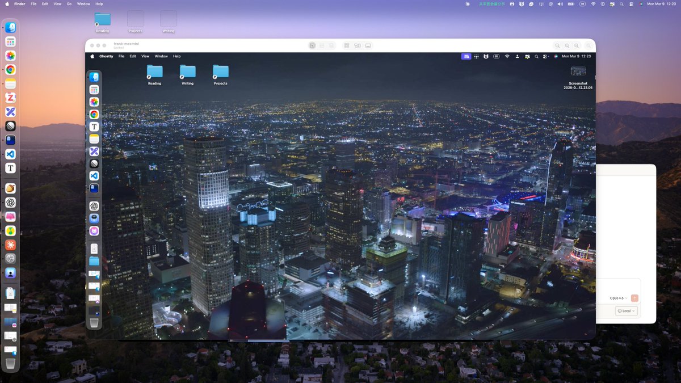This screenshot has height=383, width=681.
Task: Launch Chrome from the remote Mac dock
Action: [x=94, y=114]
